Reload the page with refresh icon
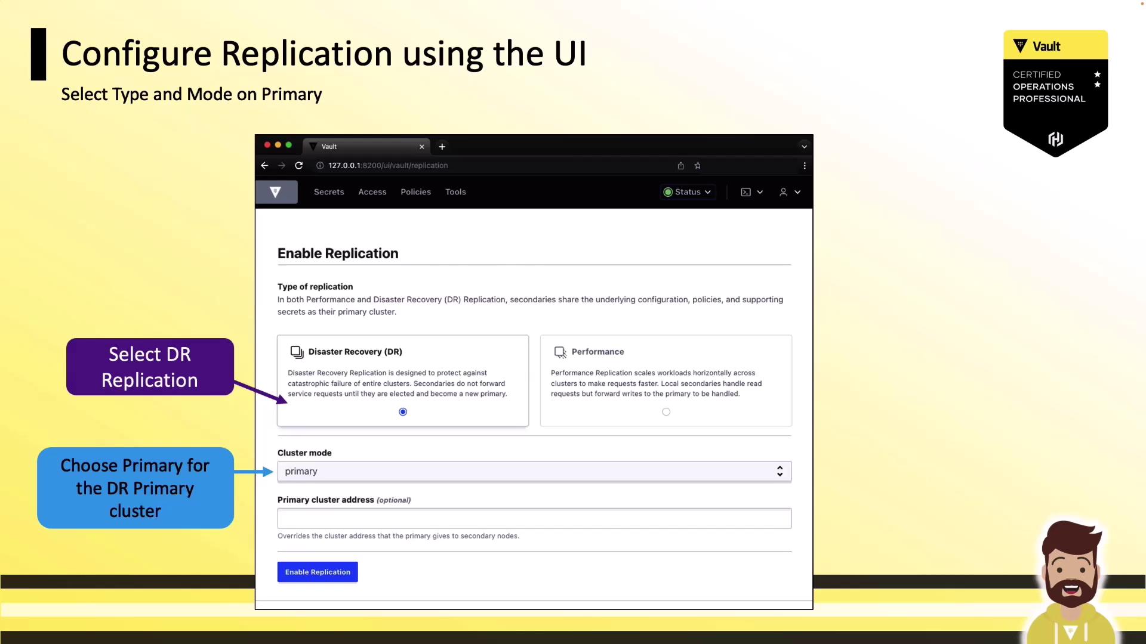Viewport: 1146px width, 644px height. [x=299, y=166]
